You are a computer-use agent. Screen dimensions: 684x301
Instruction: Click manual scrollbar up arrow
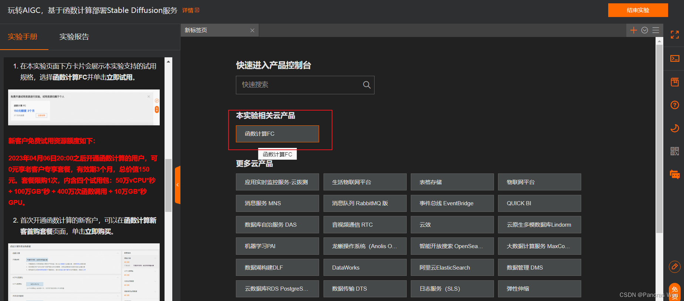tap(169, 61)
